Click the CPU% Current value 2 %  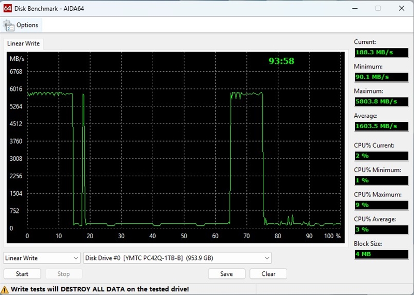[x=381, y=156]
